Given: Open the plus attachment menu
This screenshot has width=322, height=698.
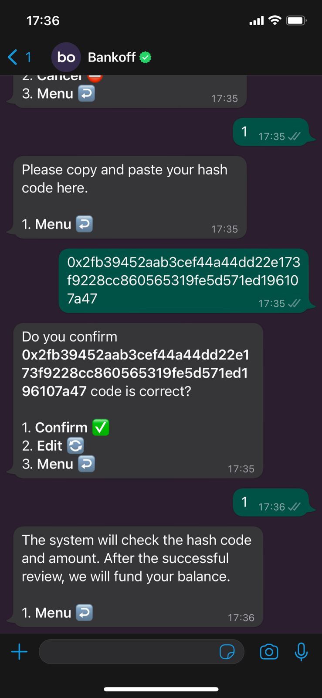Looking at the screenshot, I should (19, 652).
